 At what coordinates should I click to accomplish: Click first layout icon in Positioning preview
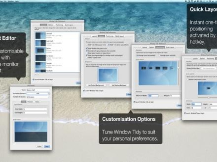(144, 68)
